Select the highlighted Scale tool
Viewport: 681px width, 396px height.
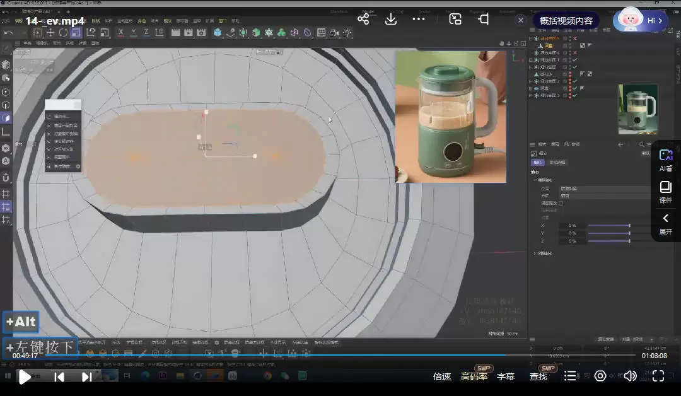point(76,33)
